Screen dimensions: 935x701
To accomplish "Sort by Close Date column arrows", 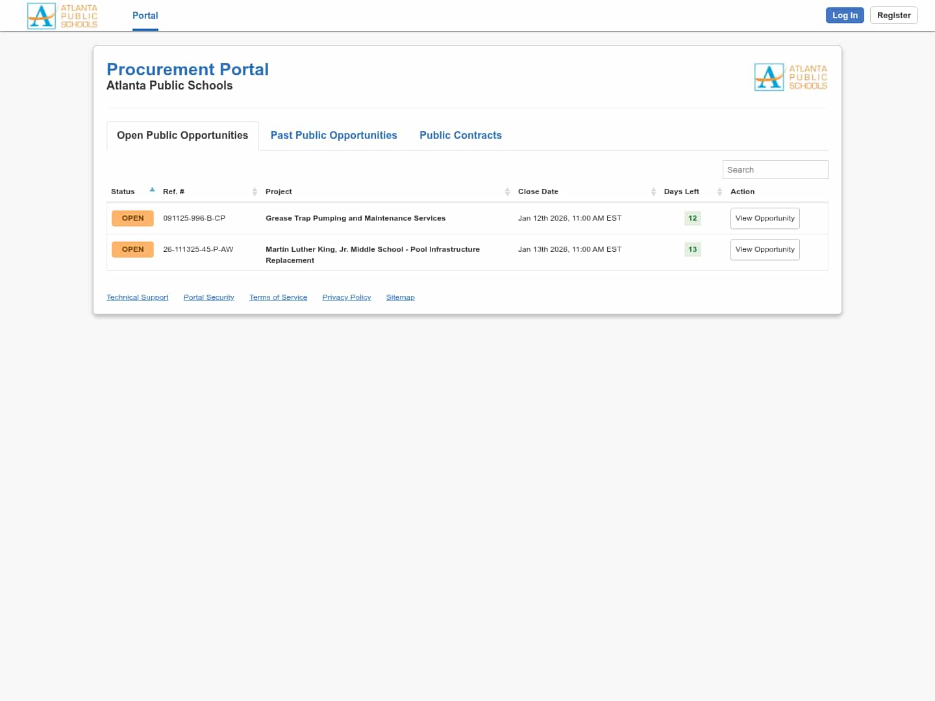I will 653,191.
